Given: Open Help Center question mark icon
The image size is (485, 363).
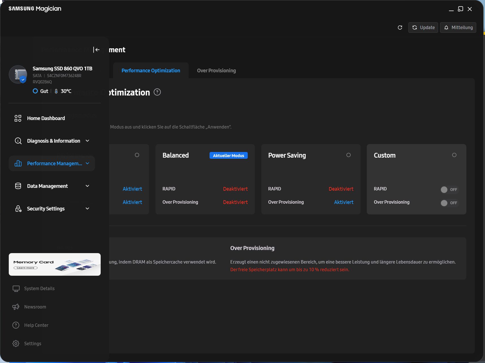Looking at the screenshot, I should pyautogui.click(x=16, y=325).
